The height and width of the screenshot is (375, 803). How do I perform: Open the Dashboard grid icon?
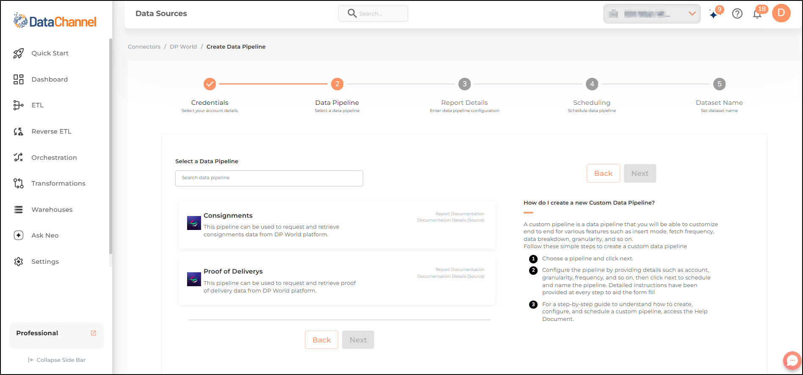coord(18,79)
